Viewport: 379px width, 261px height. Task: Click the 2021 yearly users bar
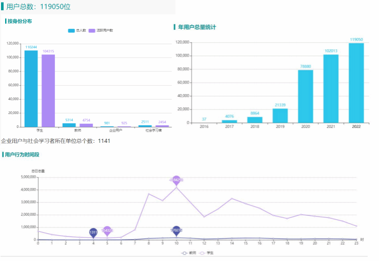(x=331, y=88)
